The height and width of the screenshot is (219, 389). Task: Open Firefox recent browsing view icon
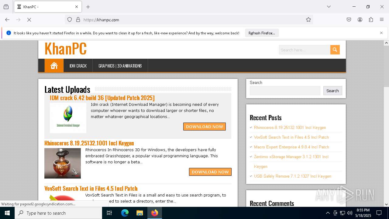(6, 7)
